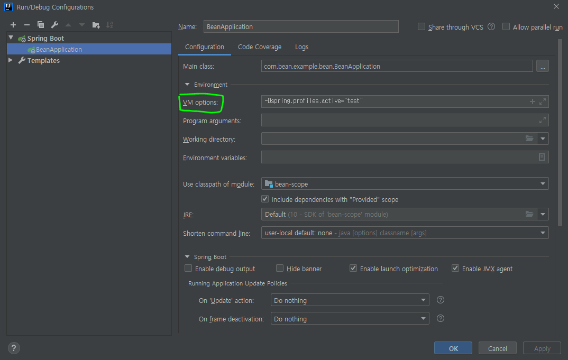This screenshot has width=568, height=360.
Task: Focus the Name input field
Action: [x=301, y=26]
